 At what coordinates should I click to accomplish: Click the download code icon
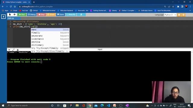click(81, 15)
